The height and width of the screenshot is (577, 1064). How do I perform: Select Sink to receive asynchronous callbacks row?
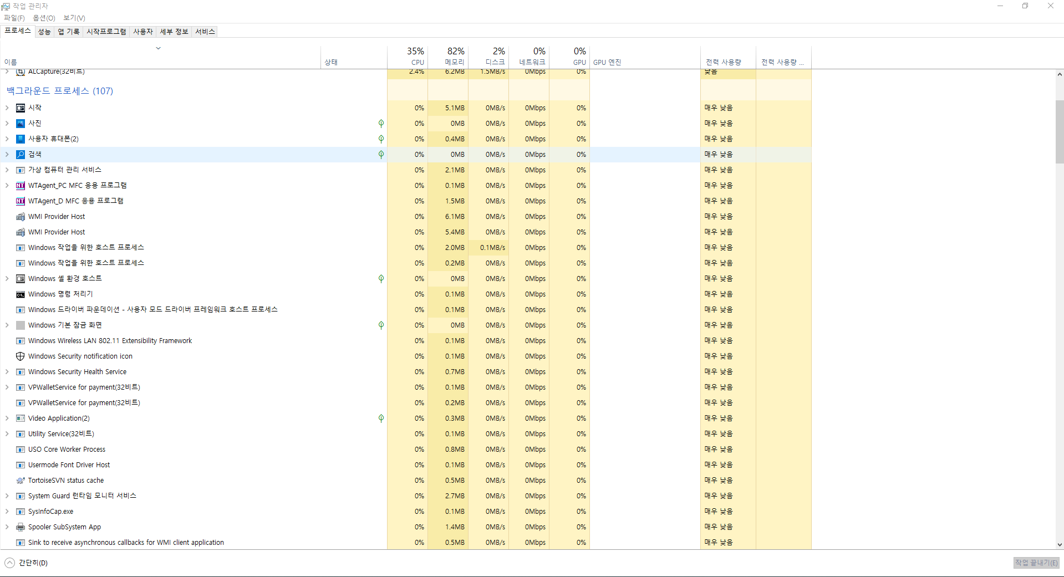coord(405,543)
